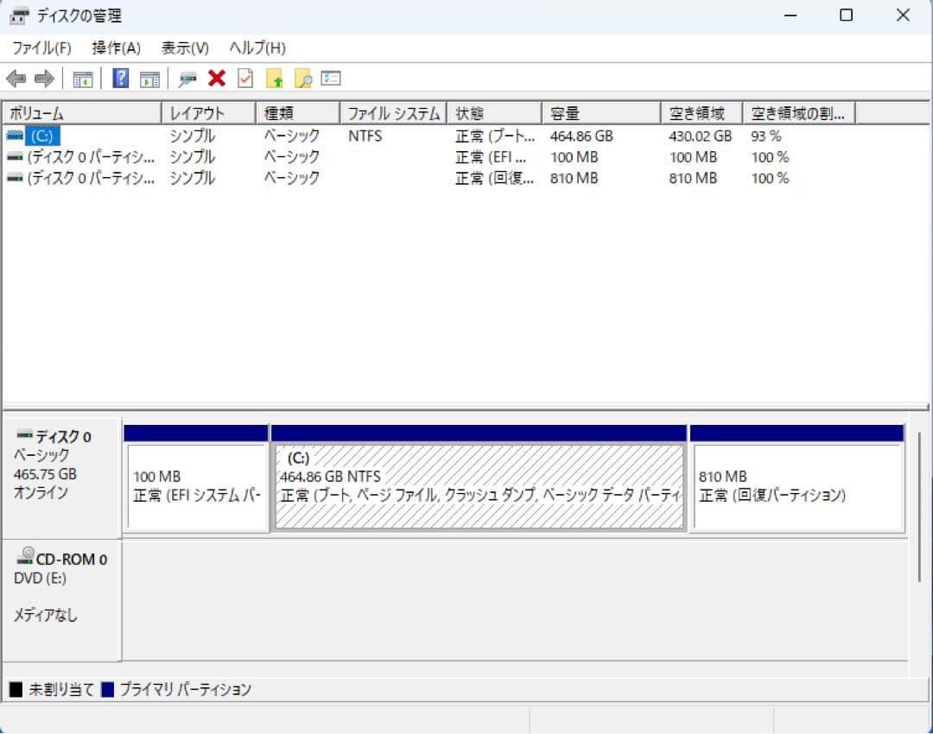The image size is (933, 734).
Task: Sort by the 種類 column header
Action: [x=297, y=112]
